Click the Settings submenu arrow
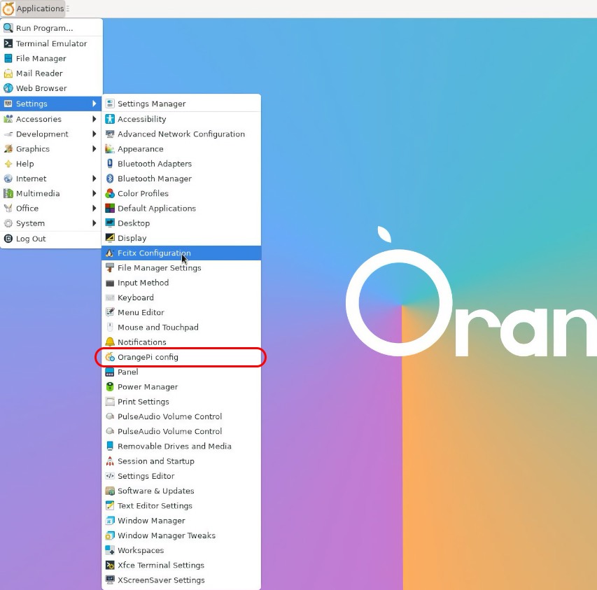Viewport: 597px width, 590px height. [94, 104]
